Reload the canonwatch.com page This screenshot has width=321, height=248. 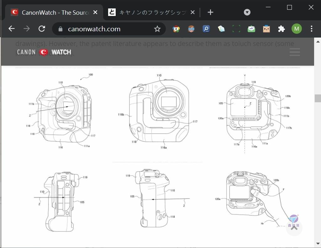42,29
